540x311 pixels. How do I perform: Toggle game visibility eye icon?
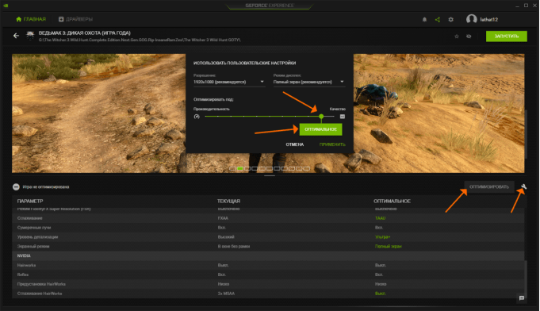tap(469, 36)
